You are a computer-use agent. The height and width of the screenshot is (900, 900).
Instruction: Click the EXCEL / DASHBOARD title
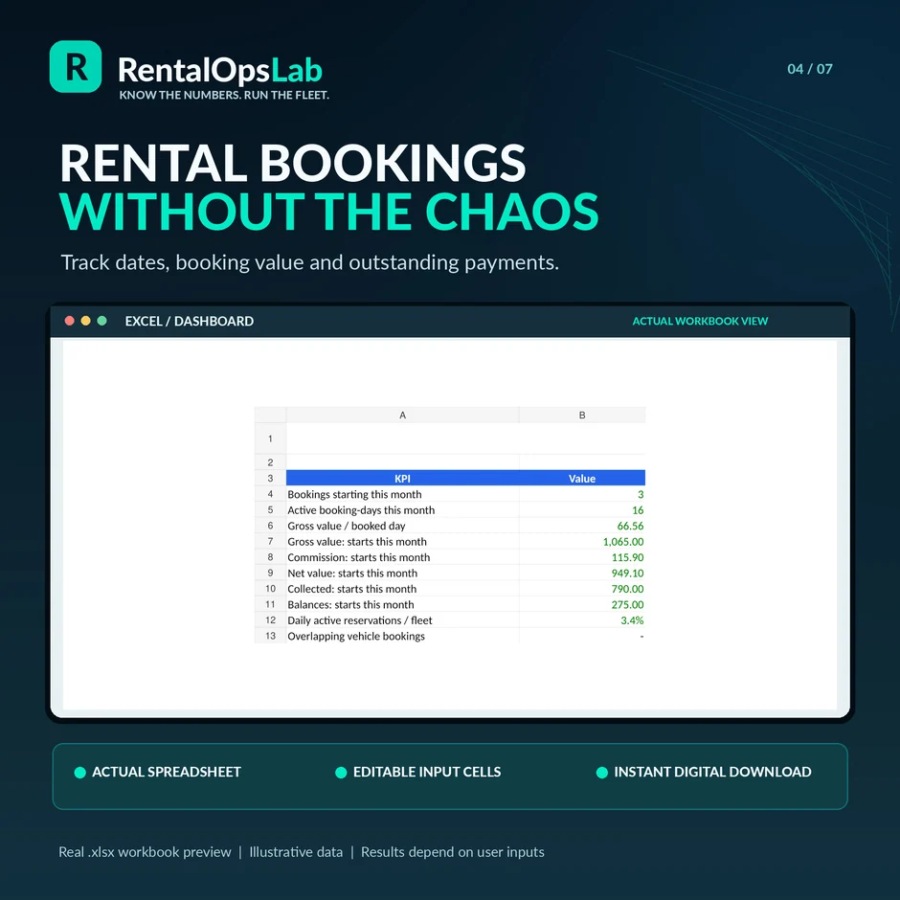(x=190, y=321)
